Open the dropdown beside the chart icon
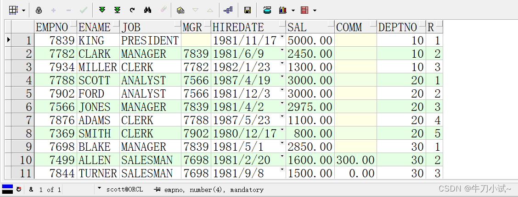Image resolution: width=518 pixels, height=197 pixels. click(x=293, y=11)
